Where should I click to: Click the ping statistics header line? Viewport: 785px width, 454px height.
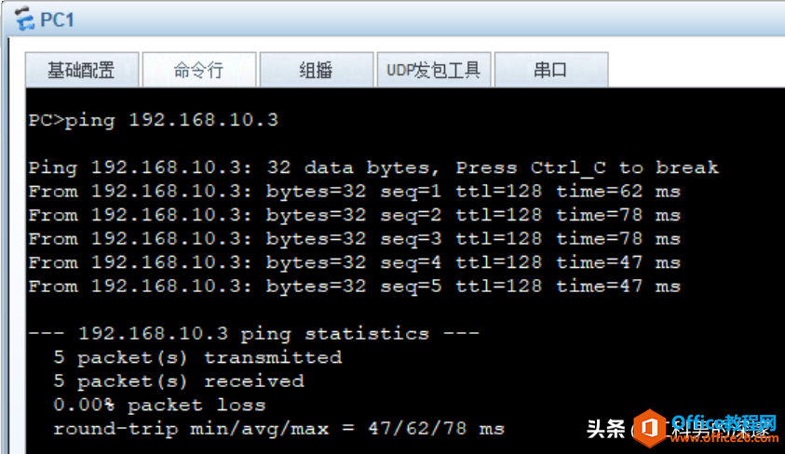pos(254,333)
